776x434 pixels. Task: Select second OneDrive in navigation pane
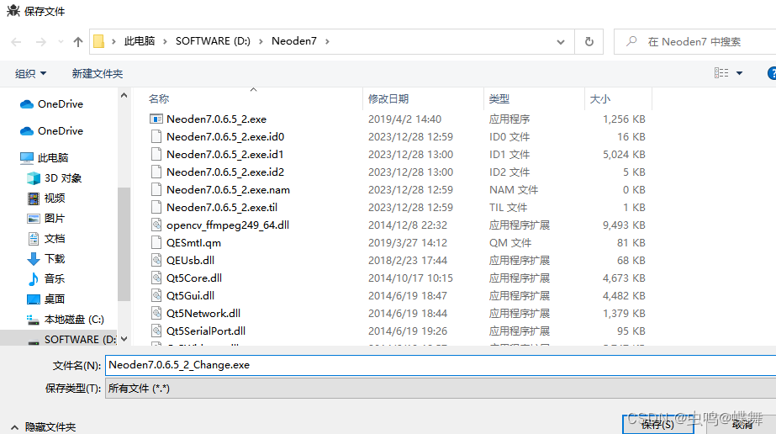[51, 130]
